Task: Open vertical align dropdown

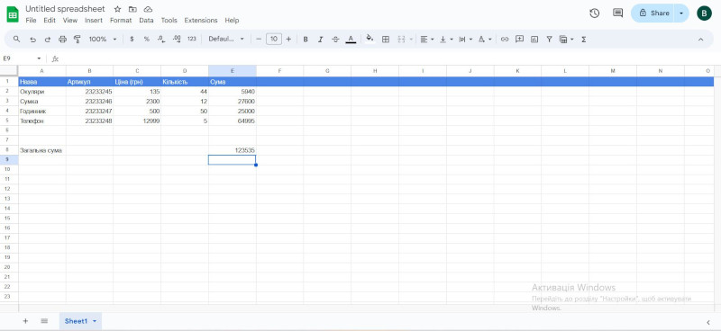Action: pyautogui.click(x=446, y=40)
